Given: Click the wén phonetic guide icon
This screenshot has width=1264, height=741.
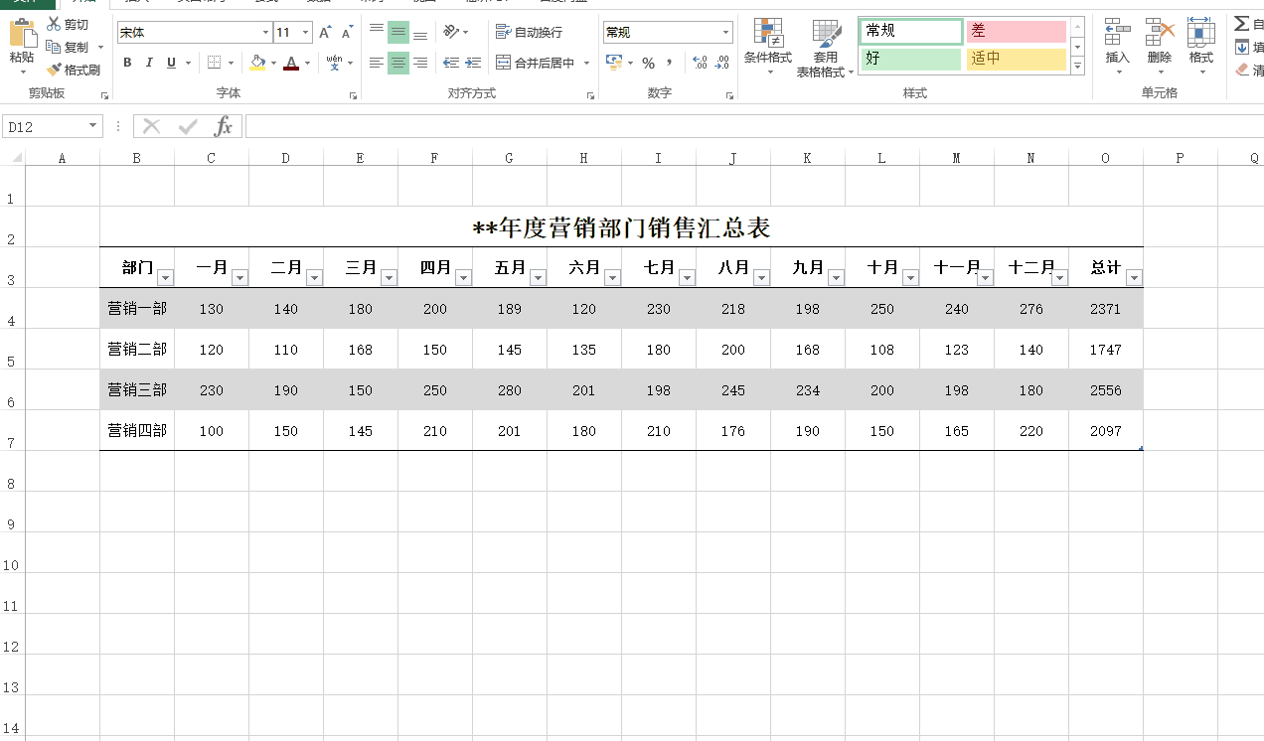Looking at the screenshot, I should coord(334,63).
